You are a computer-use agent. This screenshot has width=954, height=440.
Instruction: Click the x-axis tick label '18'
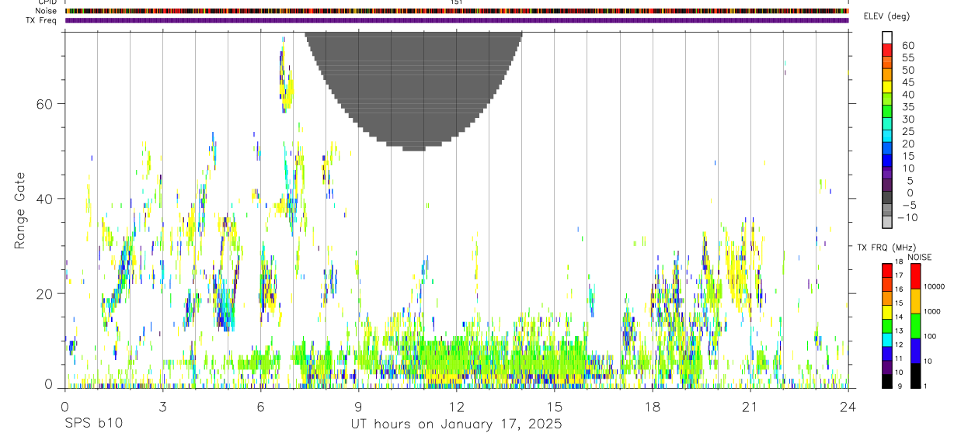click(x=653, y=406)
